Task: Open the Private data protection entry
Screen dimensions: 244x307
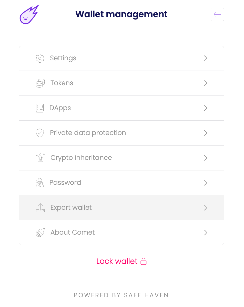Action: (x=88, y=133)
